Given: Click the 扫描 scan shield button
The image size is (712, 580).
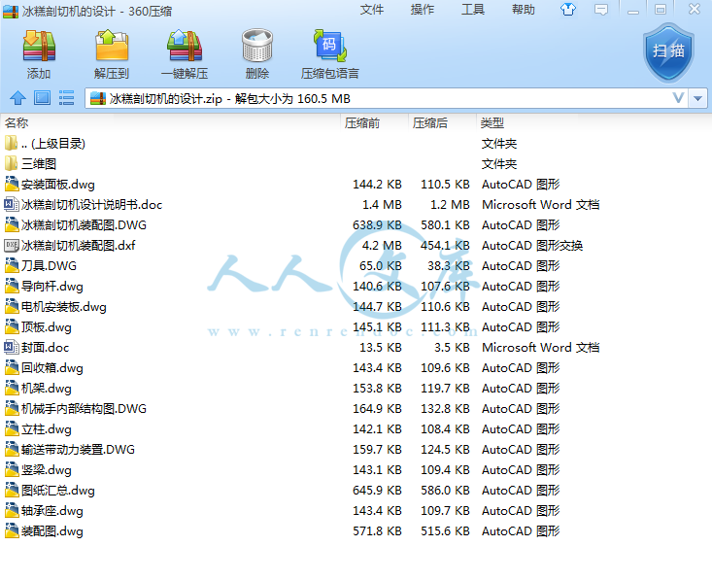Looking at the screenshot, I should [x=668, y=52].
